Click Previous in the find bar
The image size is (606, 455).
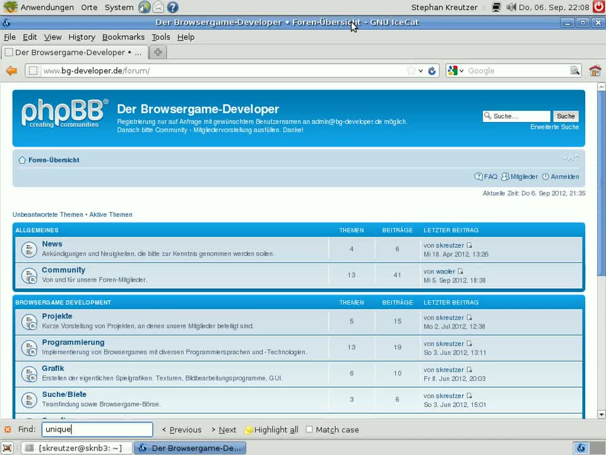point(182,430)
